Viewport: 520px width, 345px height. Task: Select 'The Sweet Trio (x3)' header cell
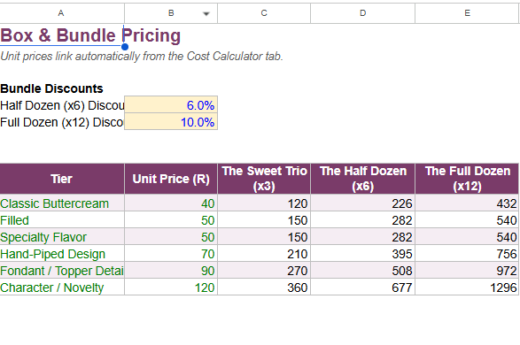264,179
